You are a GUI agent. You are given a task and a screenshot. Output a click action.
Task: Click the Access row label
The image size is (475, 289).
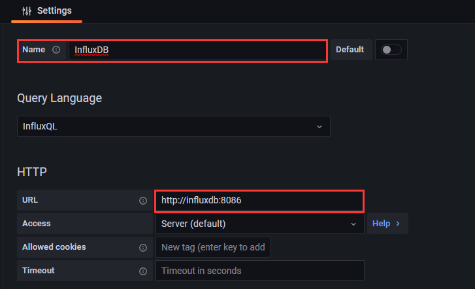click(37, 224)
